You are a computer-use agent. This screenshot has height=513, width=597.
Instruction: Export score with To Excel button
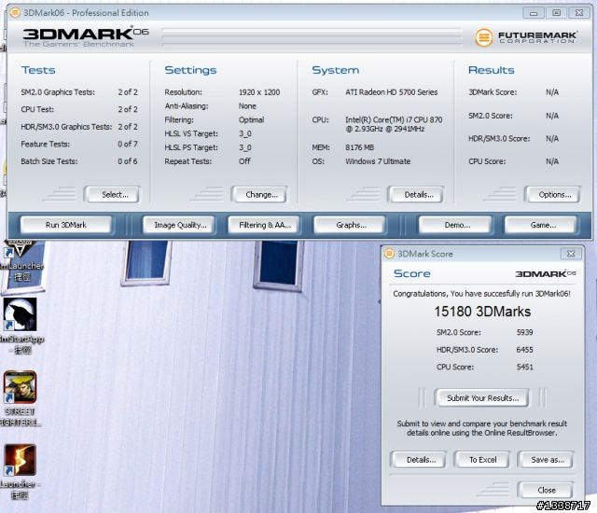tap(482, 460)
